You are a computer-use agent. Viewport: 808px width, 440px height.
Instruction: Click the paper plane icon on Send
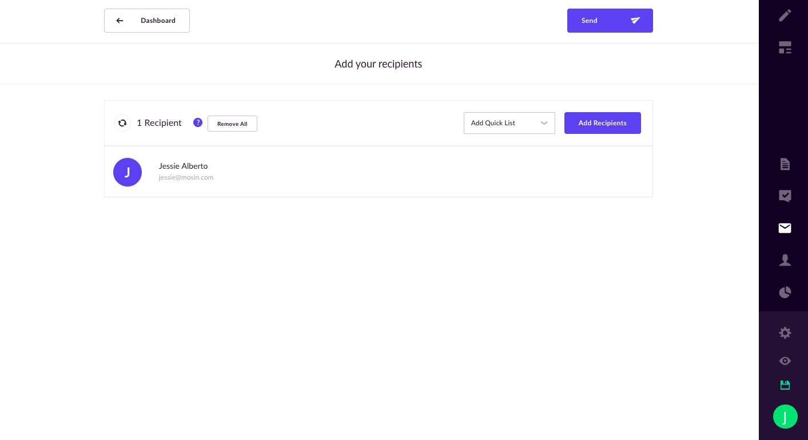pos(635,21)
